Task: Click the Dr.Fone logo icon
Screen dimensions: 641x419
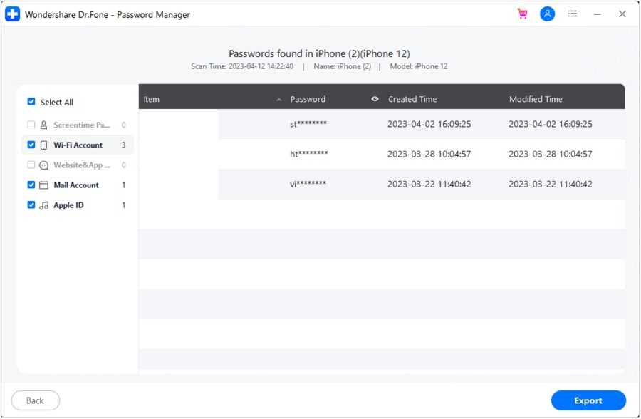Action: [x=12, y=14]
